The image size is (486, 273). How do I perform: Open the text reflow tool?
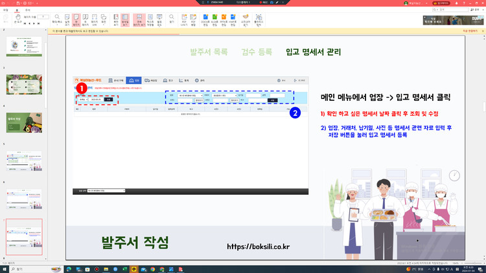pyautogui.click(x=150, y=20)
